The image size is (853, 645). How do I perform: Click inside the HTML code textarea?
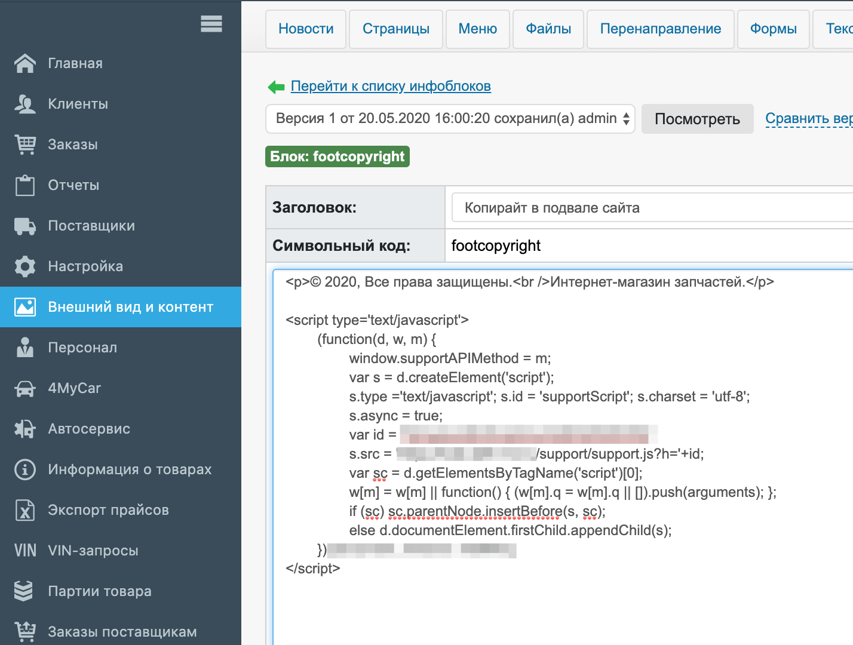[563, 457]
